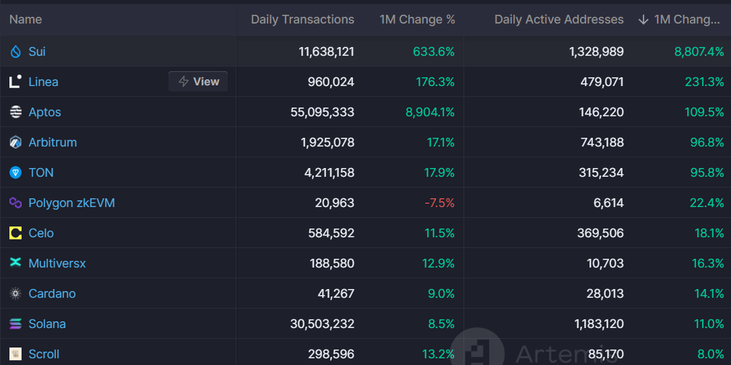This screenshot has width=731, height=365.
Task: Select Aptos daily transactions 55,095,333
Action: (x=322, y=112)
